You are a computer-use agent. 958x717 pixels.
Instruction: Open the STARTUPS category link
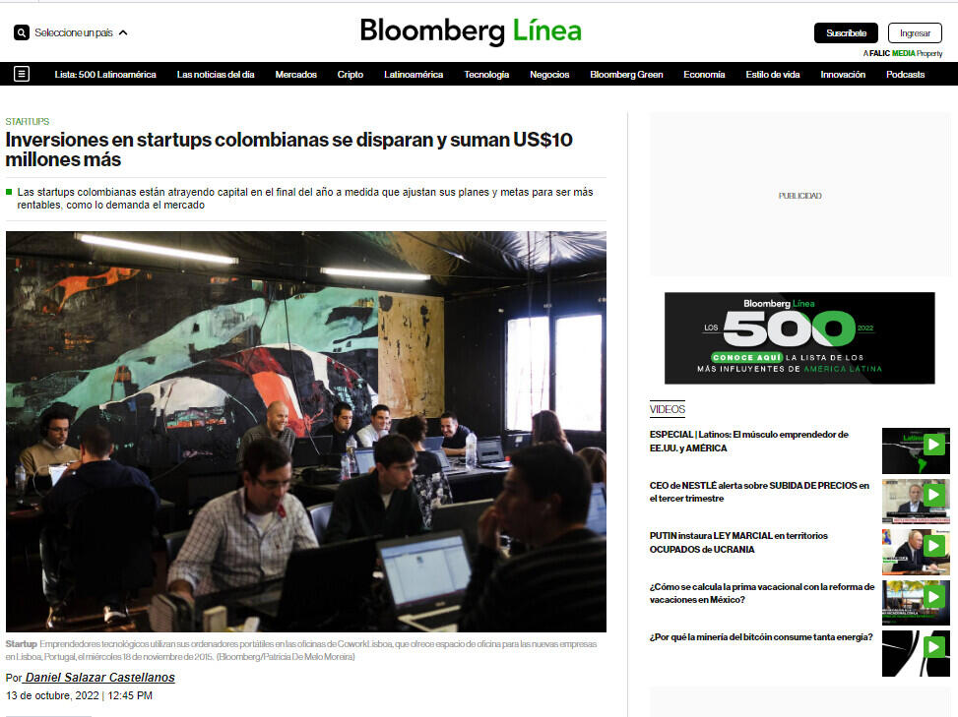pyautogui.click(x=28, y=121)
